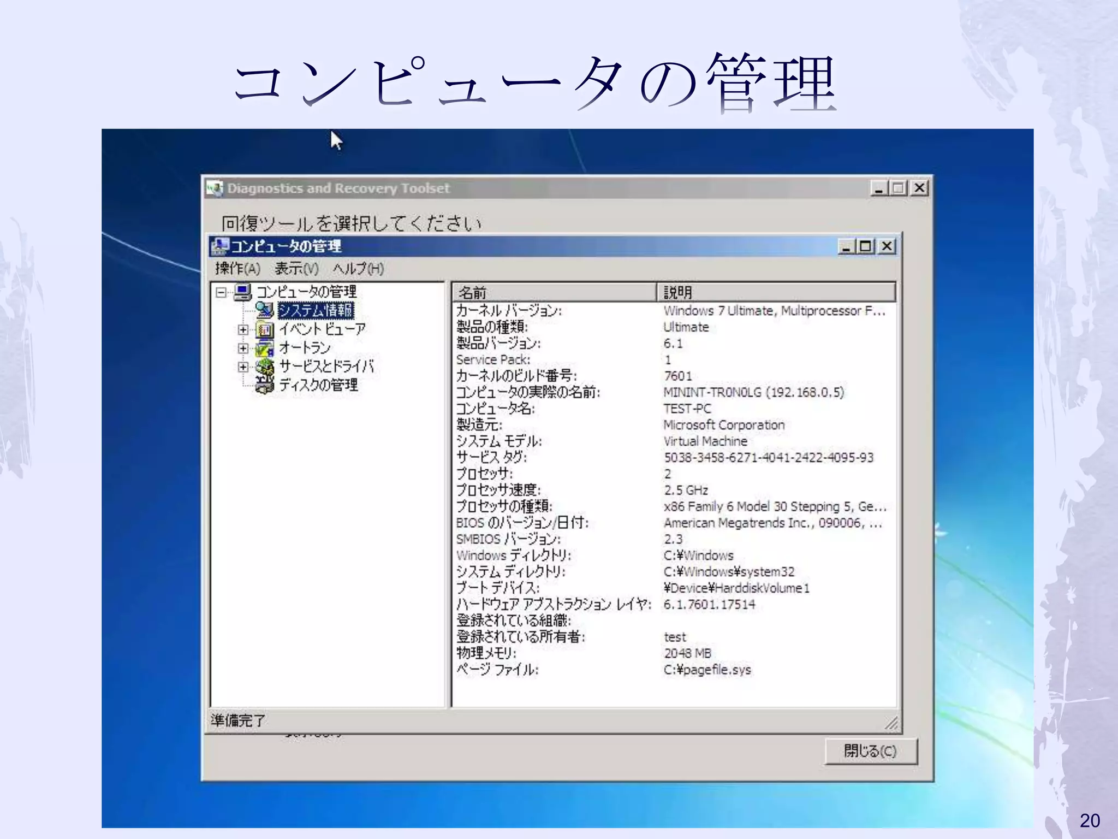
Task: Click the システム情報 tree icon
Action: click(264, 310)
